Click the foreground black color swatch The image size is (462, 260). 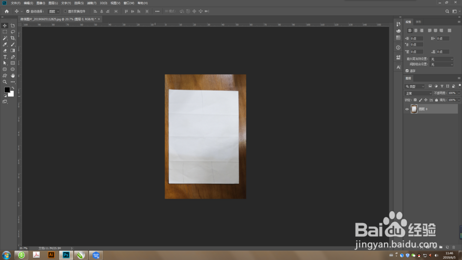7,90
